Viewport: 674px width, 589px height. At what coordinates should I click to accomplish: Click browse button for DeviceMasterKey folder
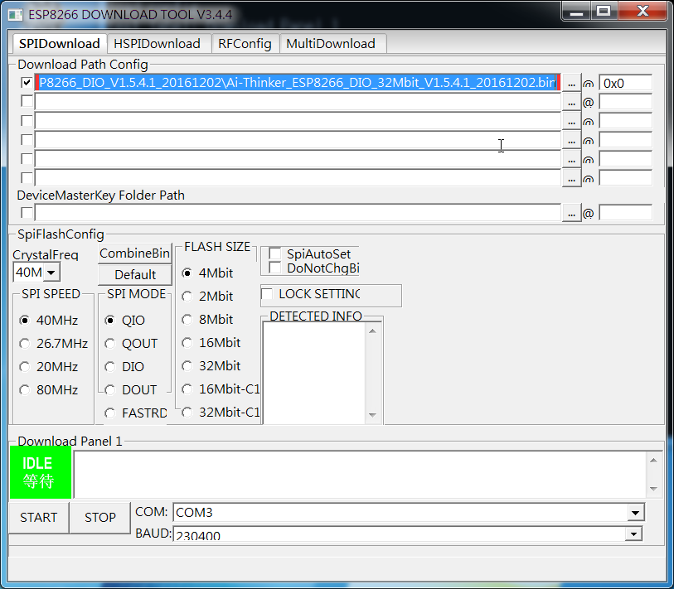coord(571,213)
